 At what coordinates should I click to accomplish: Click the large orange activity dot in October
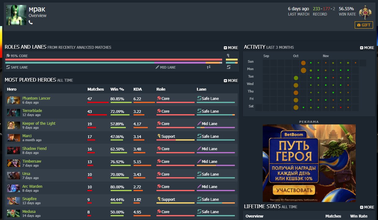tap(303, 63)
